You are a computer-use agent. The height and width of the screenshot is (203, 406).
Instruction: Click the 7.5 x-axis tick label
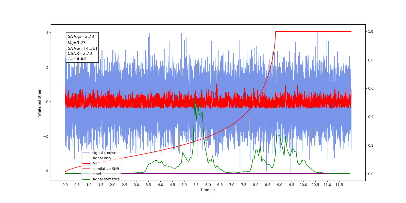point(244,185)
